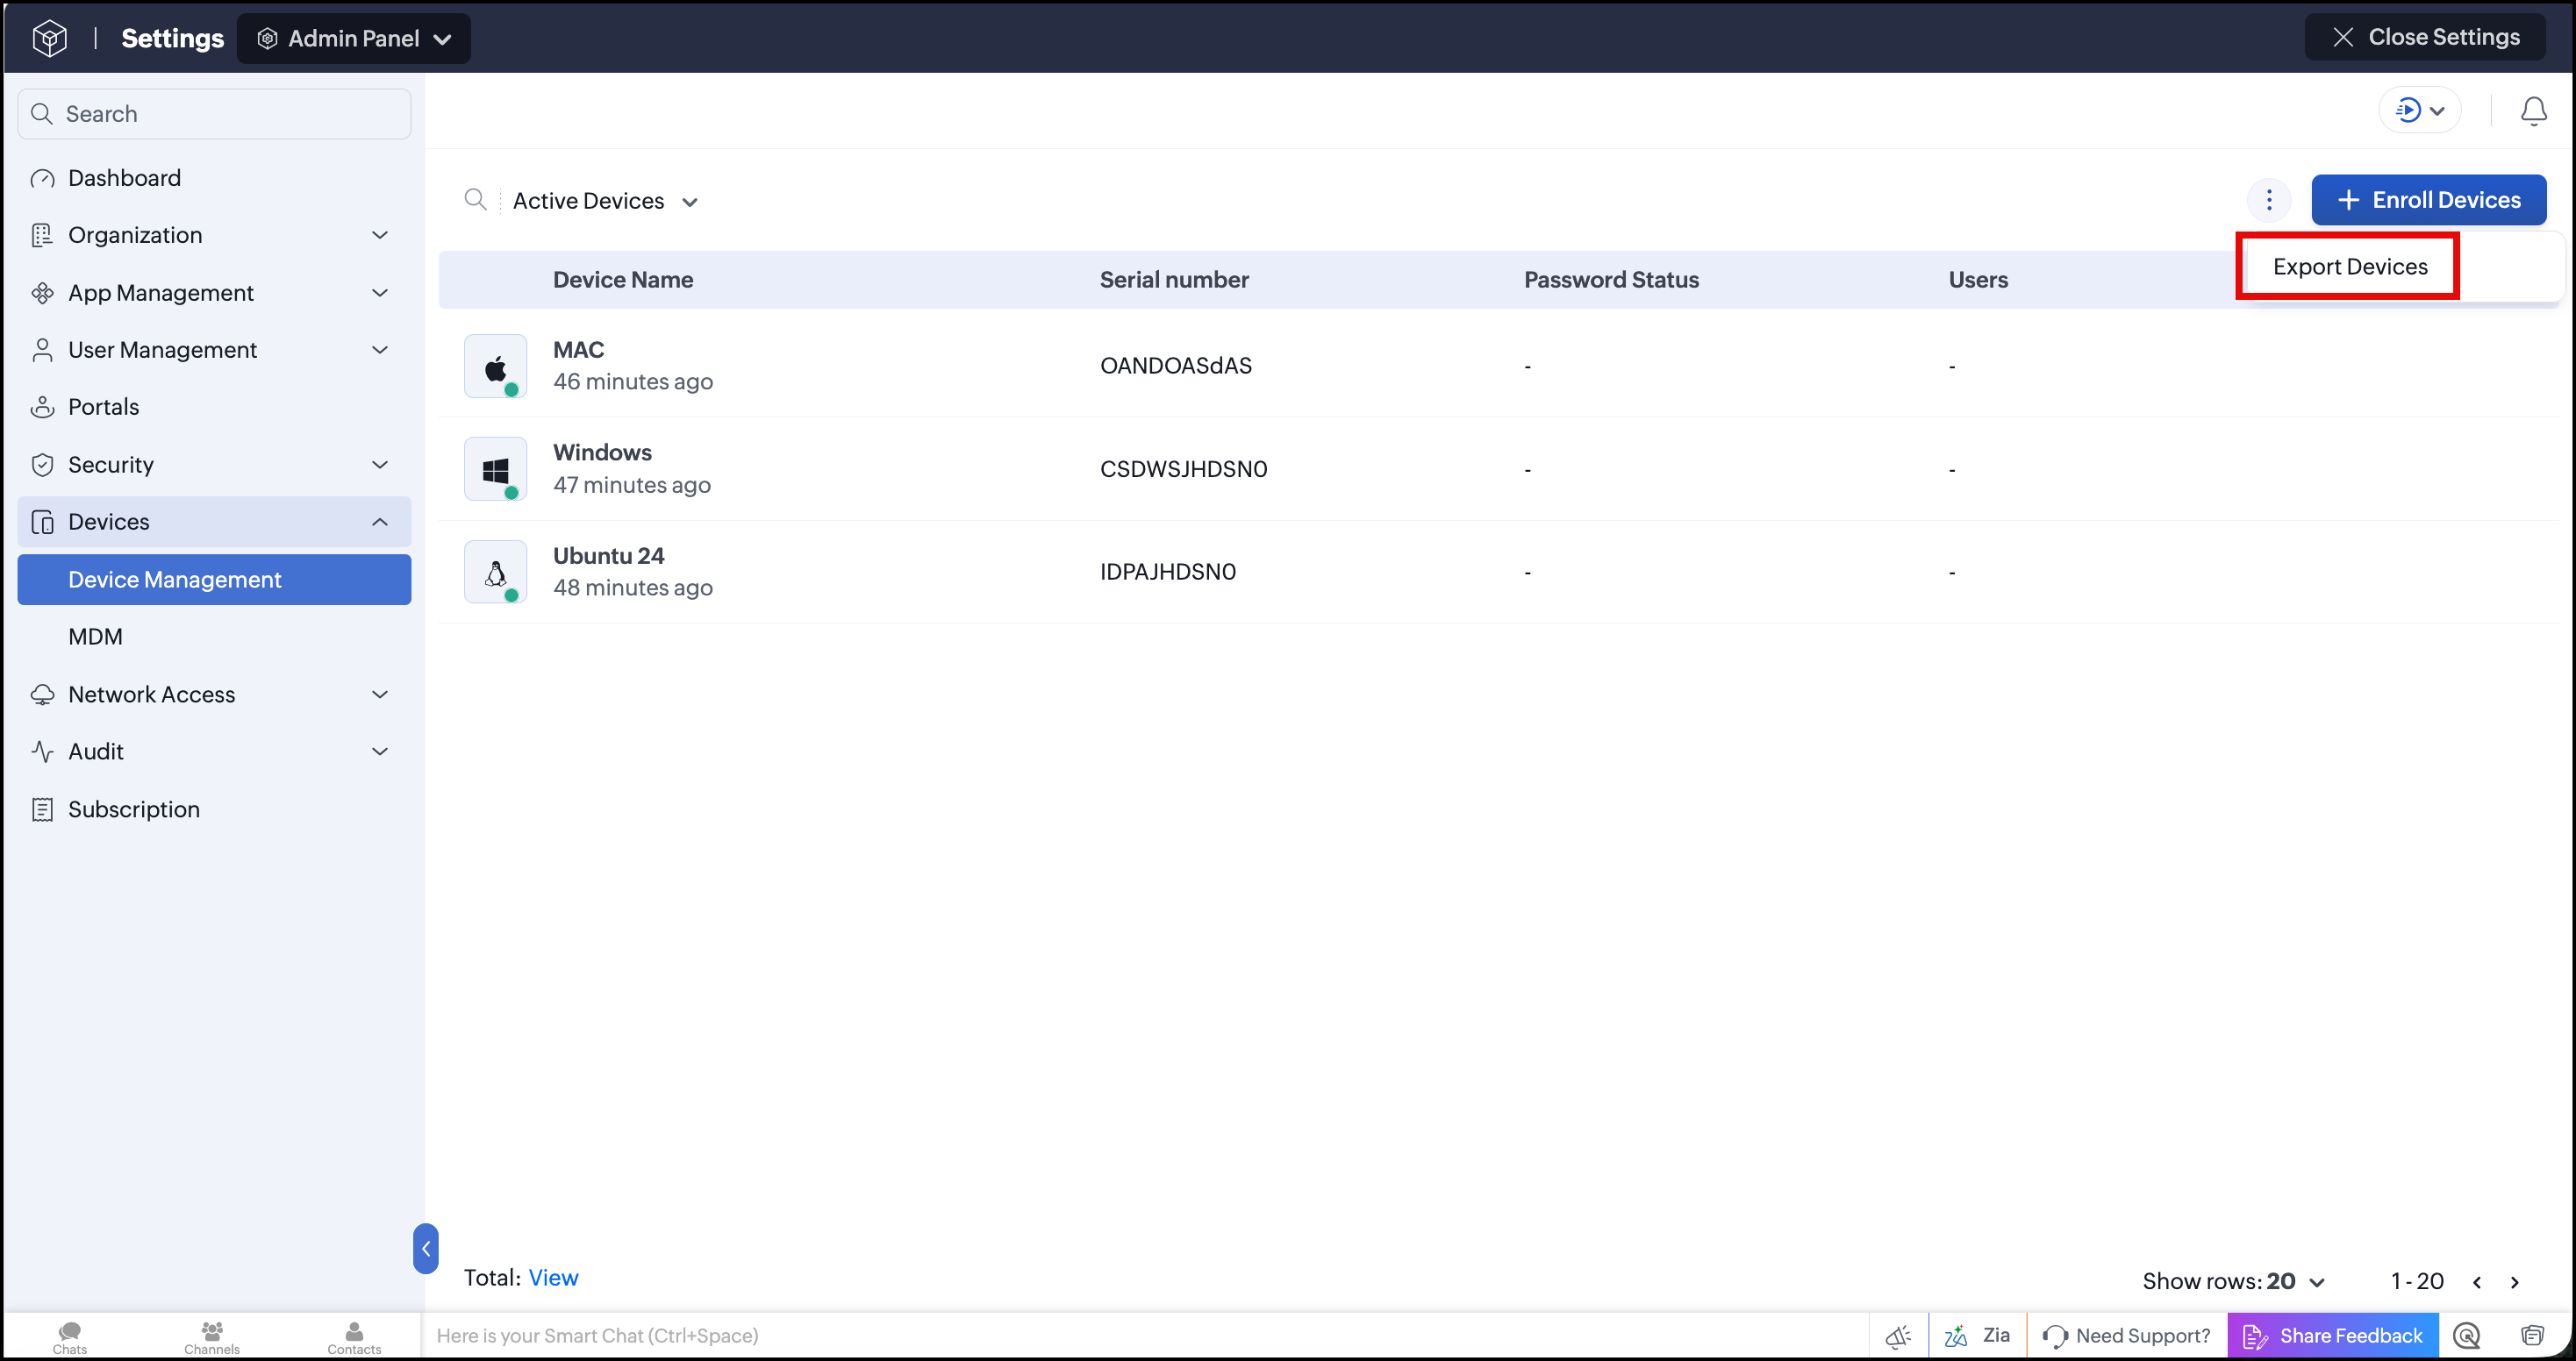Select serial number IDPAJHDSN0
2576x1361 pixels.
click(1167, 572)
